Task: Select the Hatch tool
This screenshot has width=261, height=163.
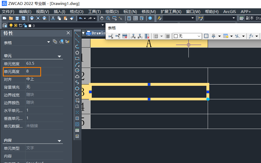Action: pyautogui.click(x=77, y=118)
